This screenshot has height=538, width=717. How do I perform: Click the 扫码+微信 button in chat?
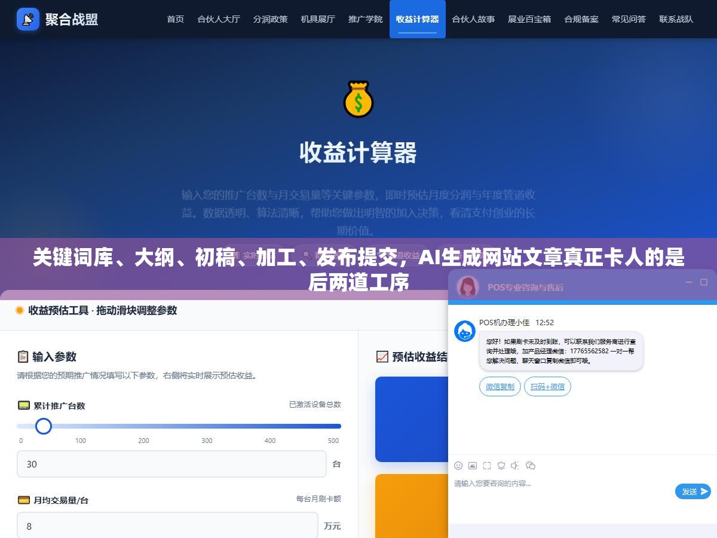click(x=547, y=387)
